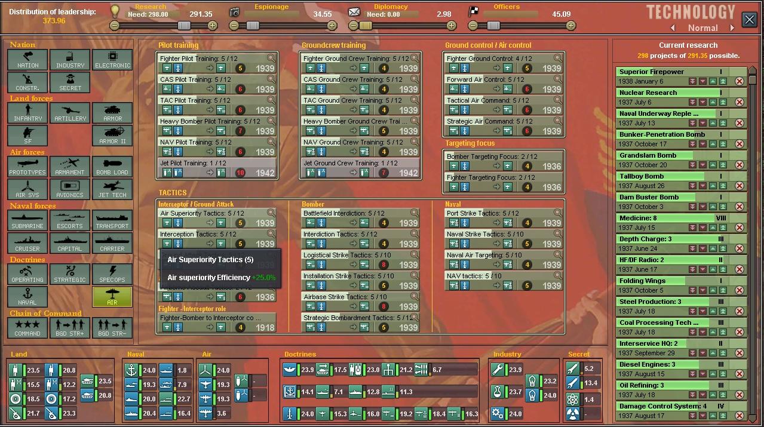
Task: Increase Officers leadership with plus button
Action: [570, 26]
